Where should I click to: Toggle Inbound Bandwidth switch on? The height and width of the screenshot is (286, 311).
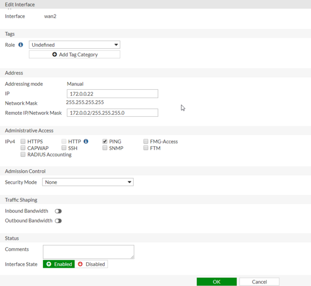(x=58, y=211)
